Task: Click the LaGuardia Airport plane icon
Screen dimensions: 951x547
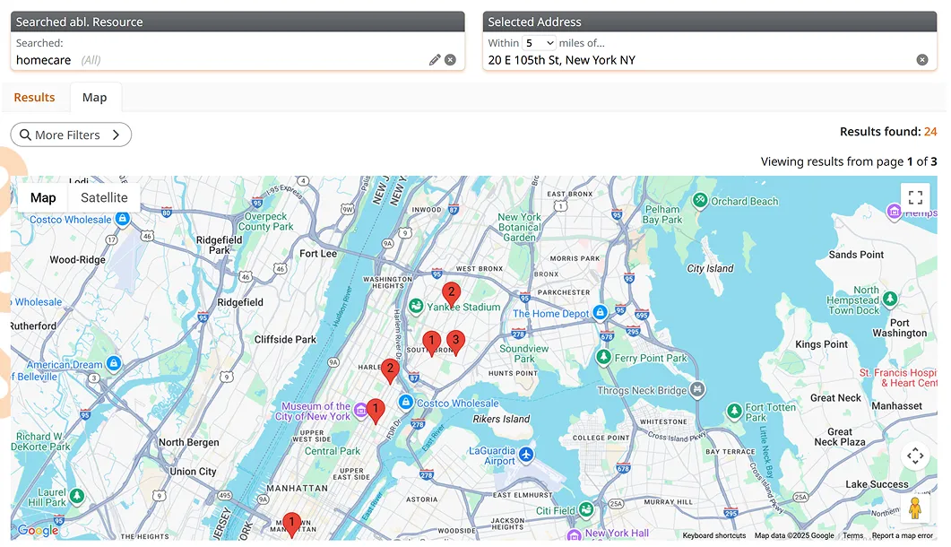Action: click(526, 454)
